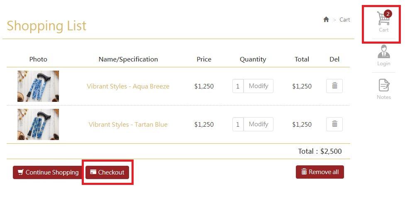Click the Shopping List heading
Viewport: 405px width, 204px height.
pyautogui.click(x=46, y=26)
